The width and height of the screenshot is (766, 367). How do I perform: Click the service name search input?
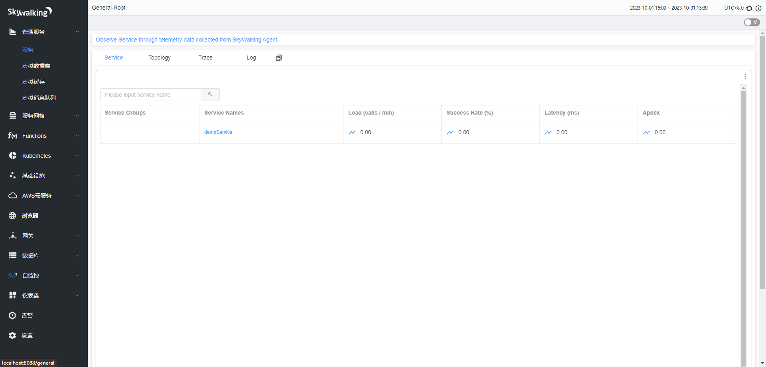[150, 95]
